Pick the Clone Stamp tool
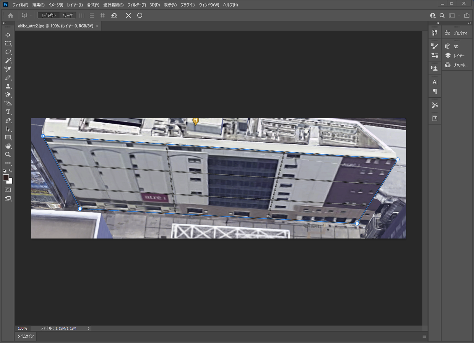Viewport: 474px width, 343px height. 8,86
